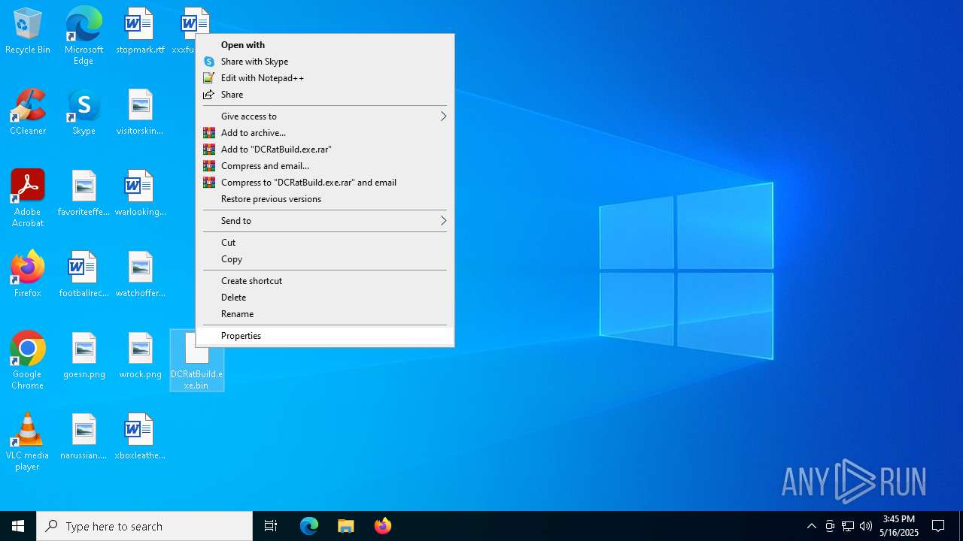The image size is (963, 541).
Task: Open the volume tray icon
Action: click(866, 526)
